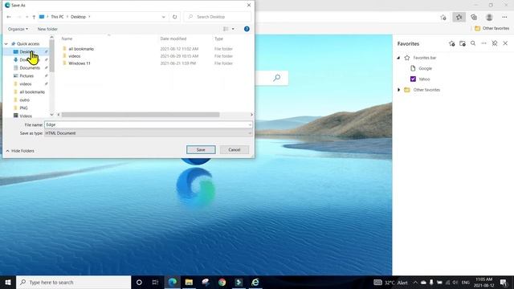Open Yahoo favorite
This screenshot has width=514, height=289.
(x=424, y=79)
